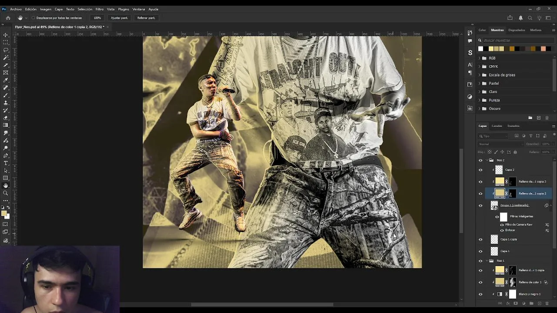Select the Rectangle shape tool
557x313 pixels.
[x=6, y=178]
